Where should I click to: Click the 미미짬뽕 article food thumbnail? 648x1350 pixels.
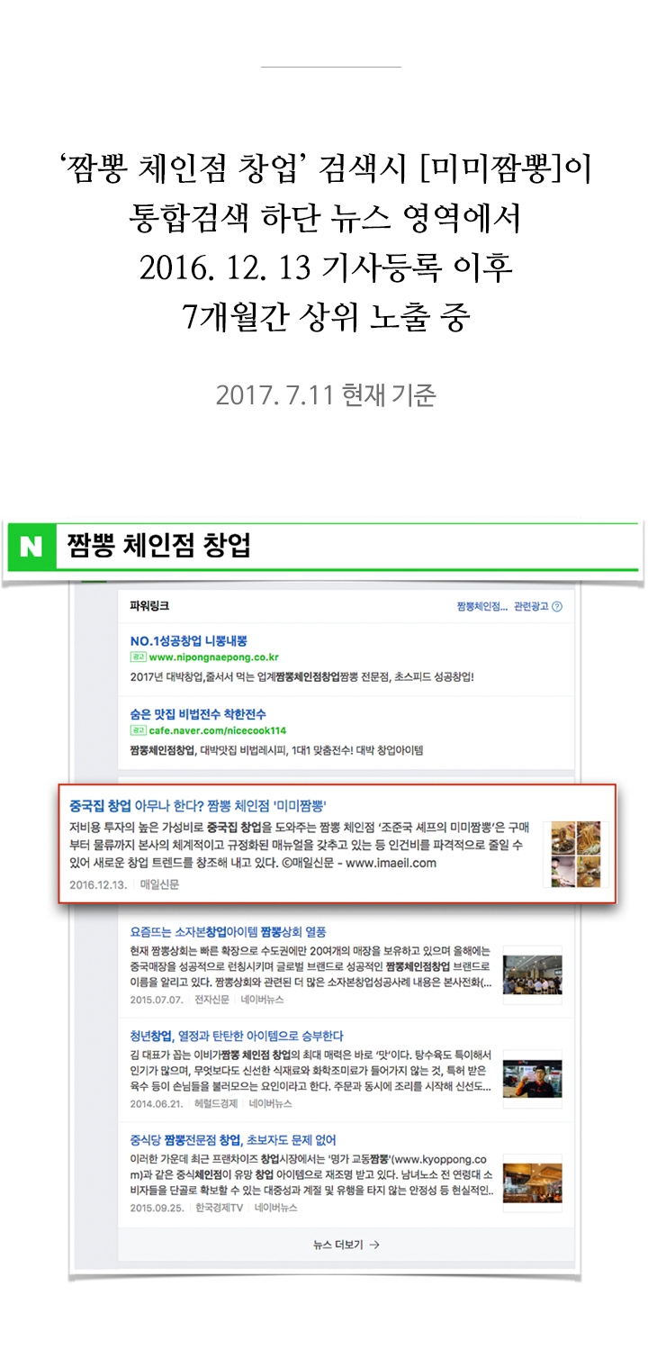(577, 854)
